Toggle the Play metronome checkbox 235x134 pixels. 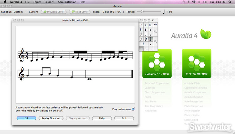pos(133,109)
